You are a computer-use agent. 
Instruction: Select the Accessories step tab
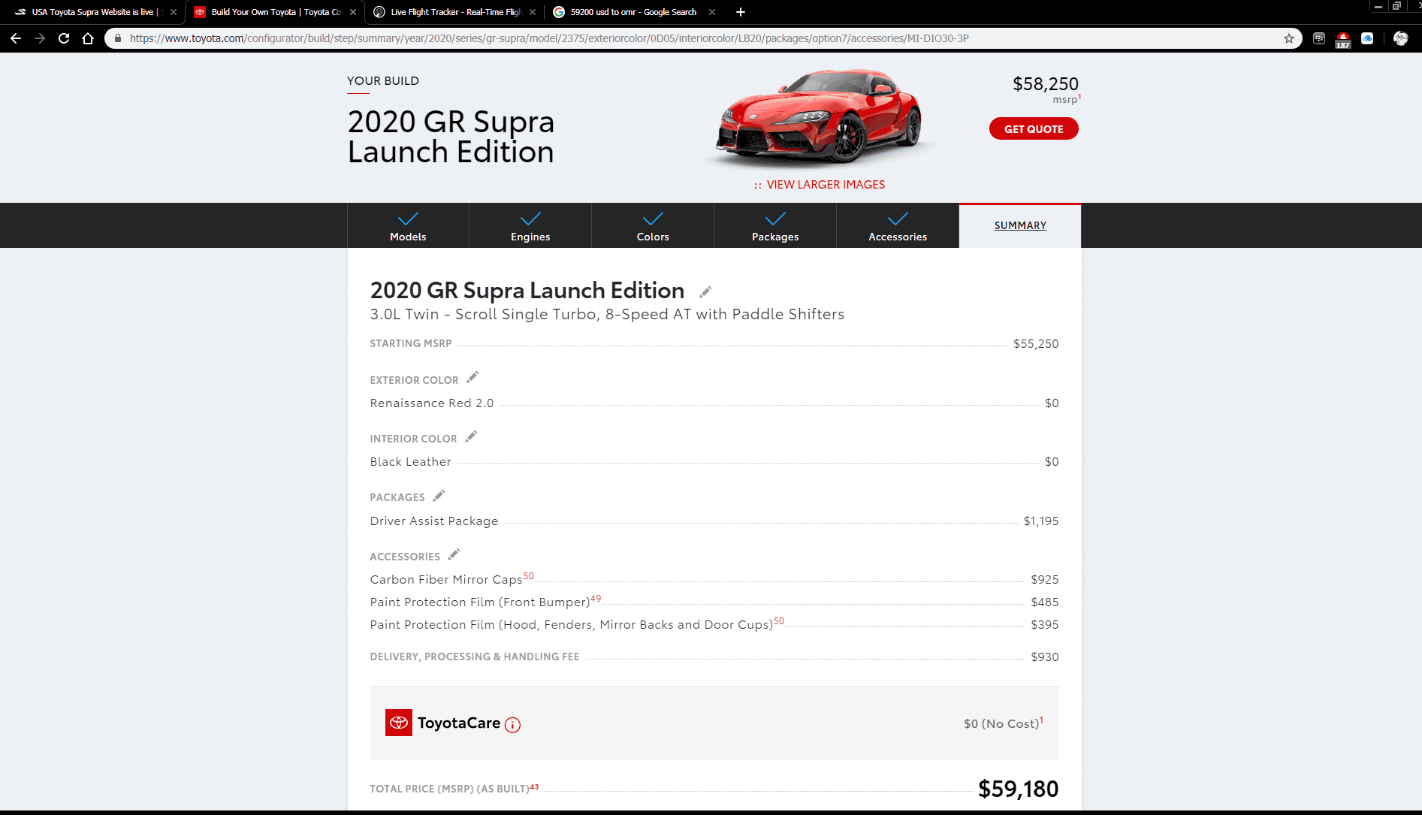898,225
